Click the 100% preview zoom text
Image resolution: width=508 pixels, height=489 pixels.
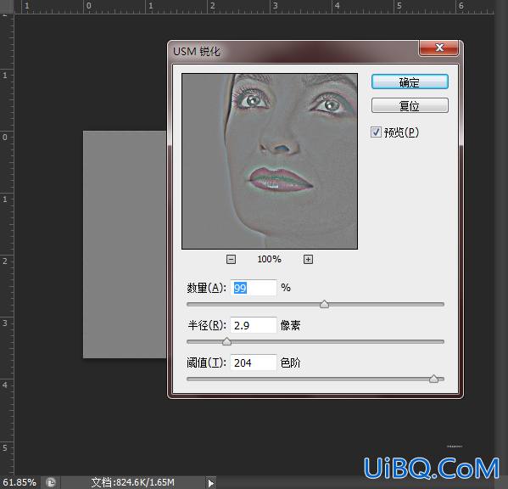269,260
